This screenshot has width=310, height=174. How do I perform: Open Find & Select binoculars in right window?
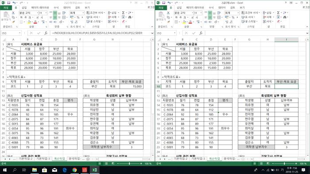285,17
